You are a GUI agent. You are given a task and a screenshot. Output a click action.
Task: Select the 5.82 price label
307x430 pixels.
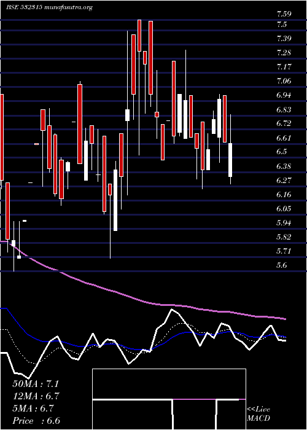284,237
